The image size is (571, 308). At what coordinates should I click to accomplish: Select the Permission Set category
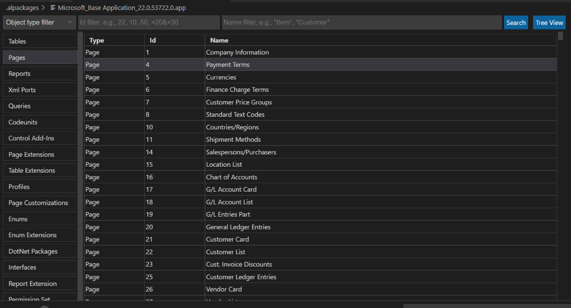tap(40, 299)
